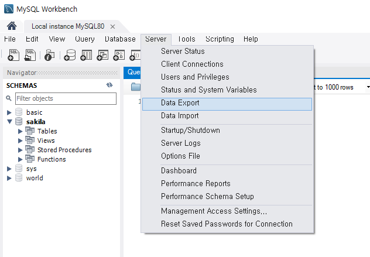Collapse the sakila schema arrow
Screen dimensions: 370x257
(x=10, y=122)
